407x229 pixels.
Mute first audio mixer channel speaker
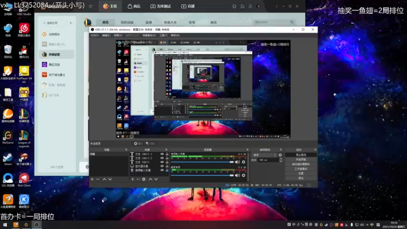(x=237, y=162)
